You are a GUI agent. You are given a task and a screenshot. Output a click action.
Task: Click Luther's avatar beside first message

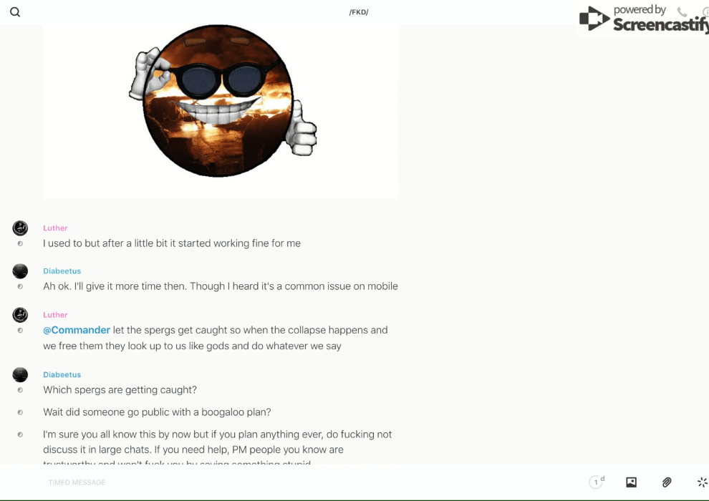point(20,228)
